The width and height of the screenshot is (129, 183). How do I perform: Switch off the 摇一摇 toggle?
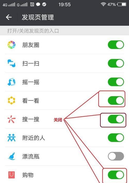tap(116, 82)
